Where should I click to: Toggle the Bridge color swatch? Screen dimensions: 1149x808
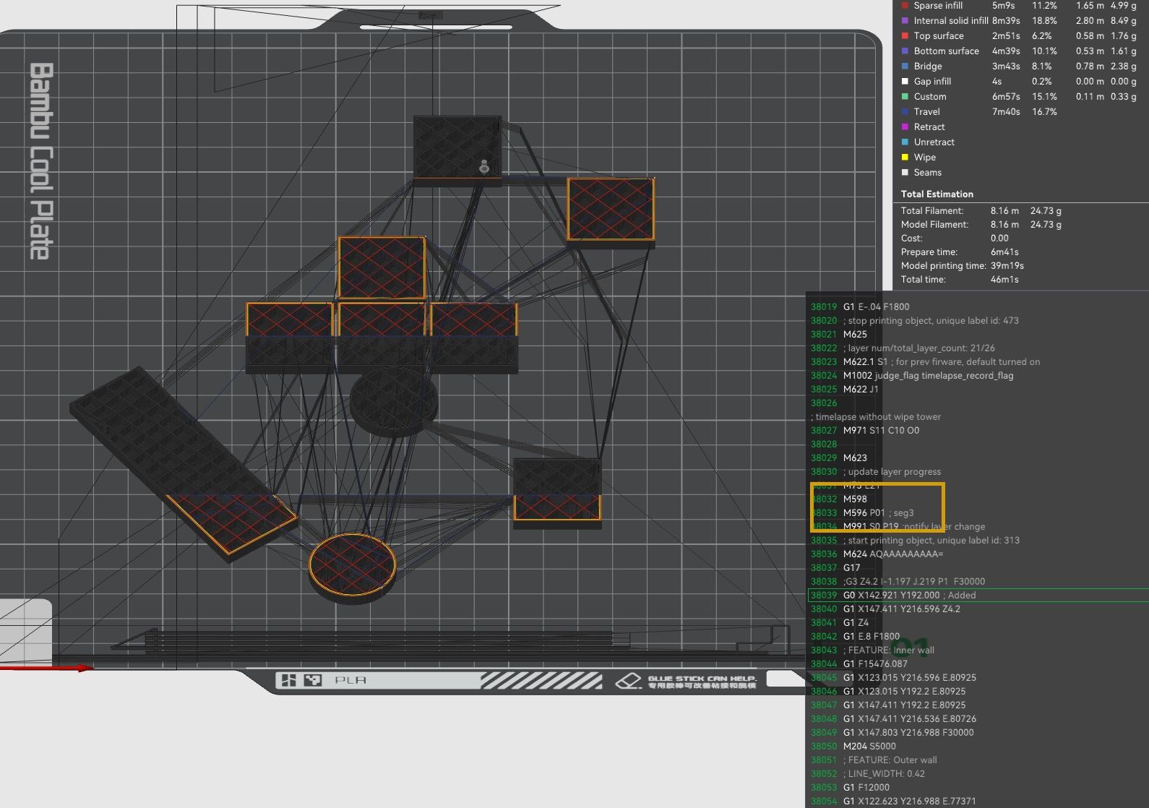tap(905, 66)
